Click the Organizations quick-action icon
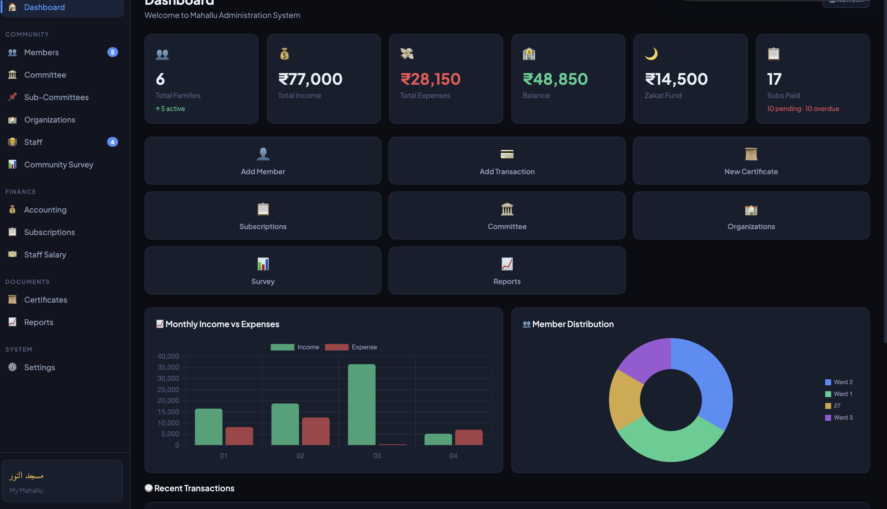Screen dimensions: 887x509 [751, 209]
